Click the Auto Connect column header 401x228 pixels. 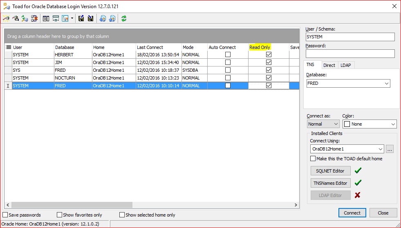point(228,47)
